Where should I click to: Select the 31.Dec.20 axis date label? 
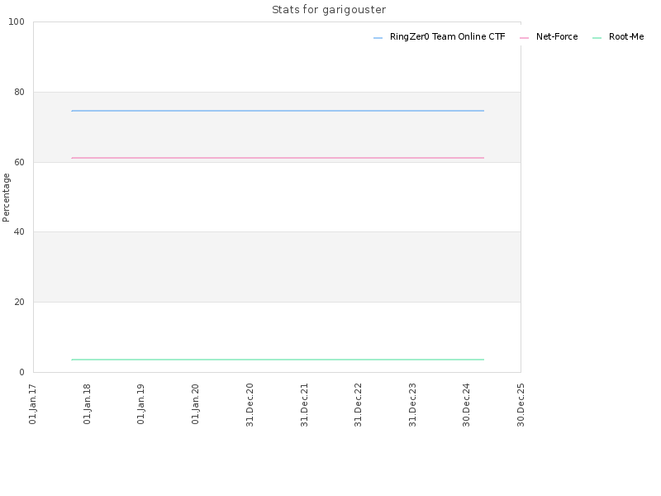250,404
